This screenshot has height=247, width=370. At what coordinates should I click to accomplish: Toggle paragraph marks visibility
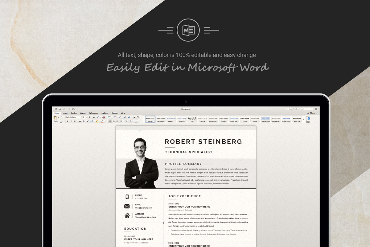pyautogui.click(x=138, y=117)
